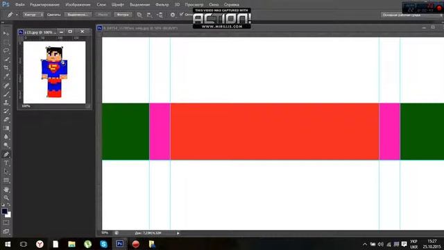Select the Gradient tool
444x250 pixels.
coord(6,128)
